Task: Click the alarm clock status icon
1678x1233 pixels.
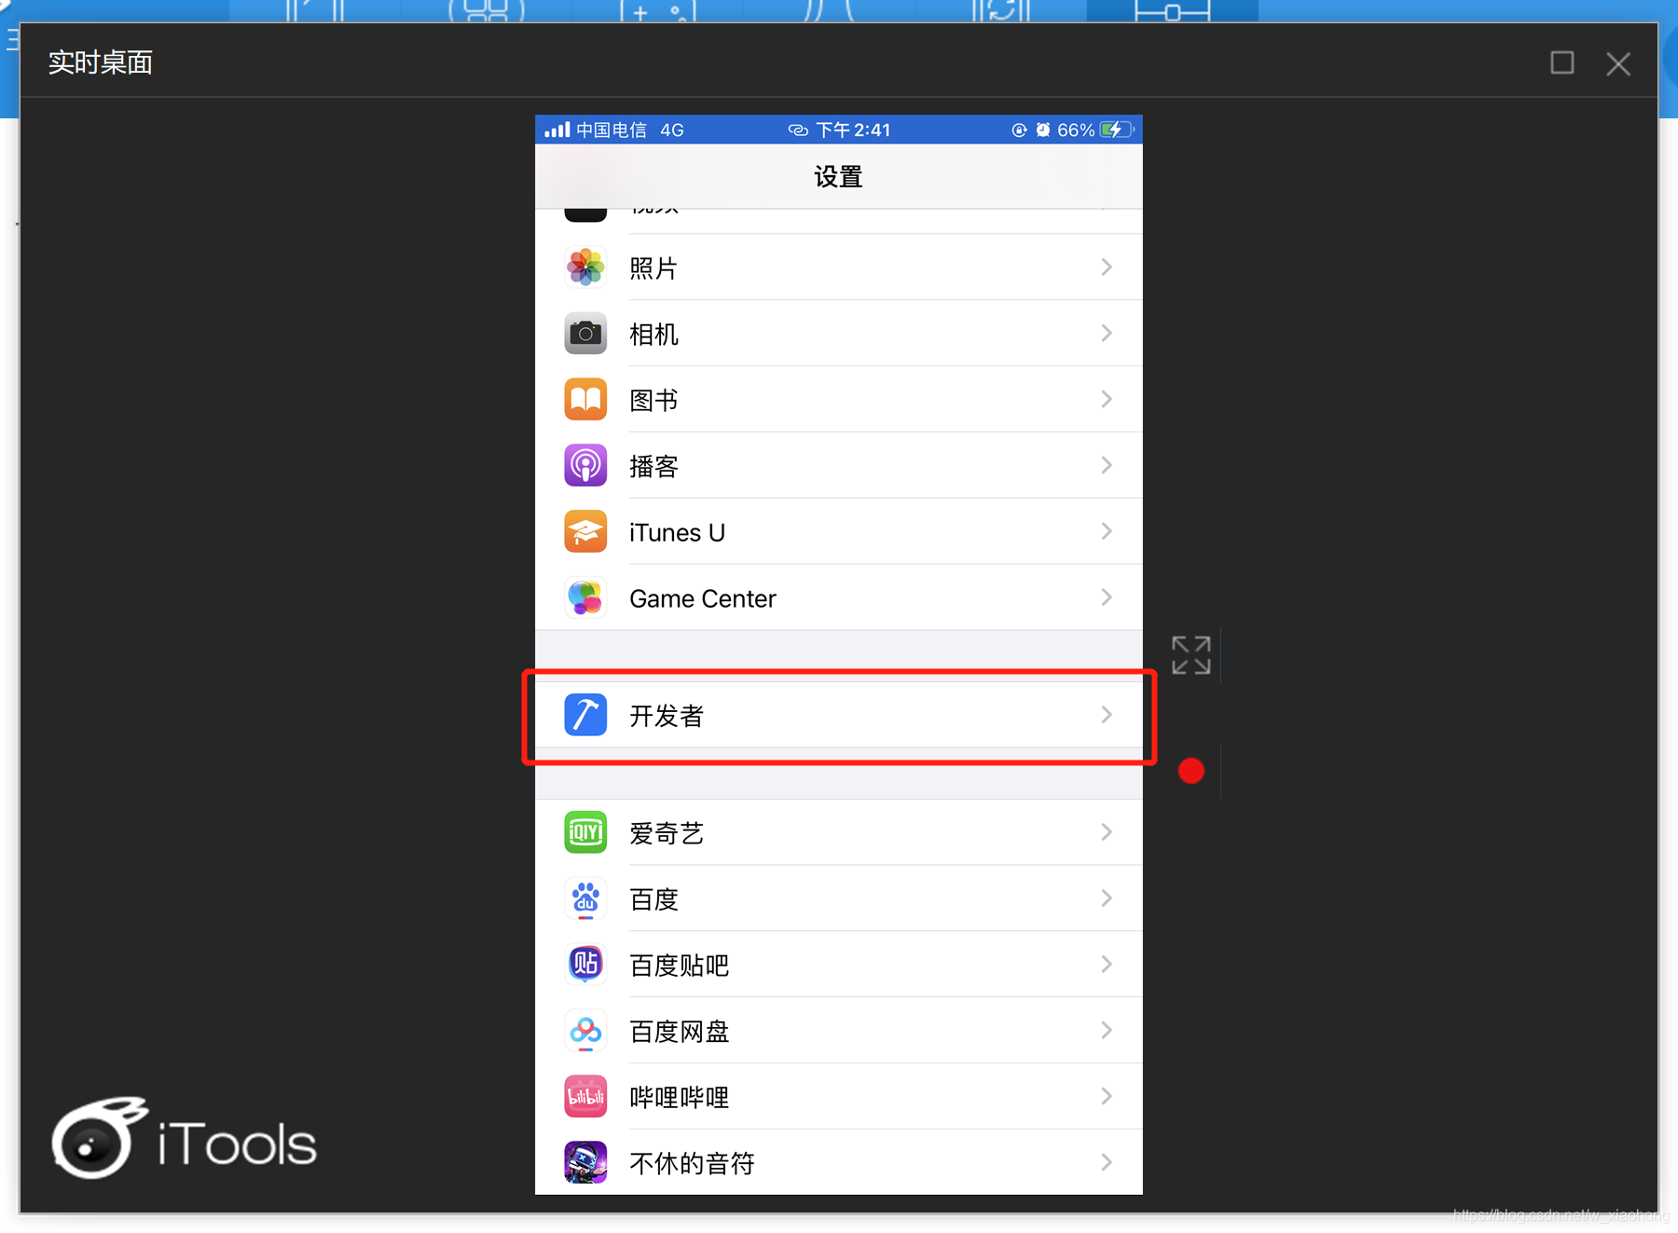Action: pos(1043,130)
